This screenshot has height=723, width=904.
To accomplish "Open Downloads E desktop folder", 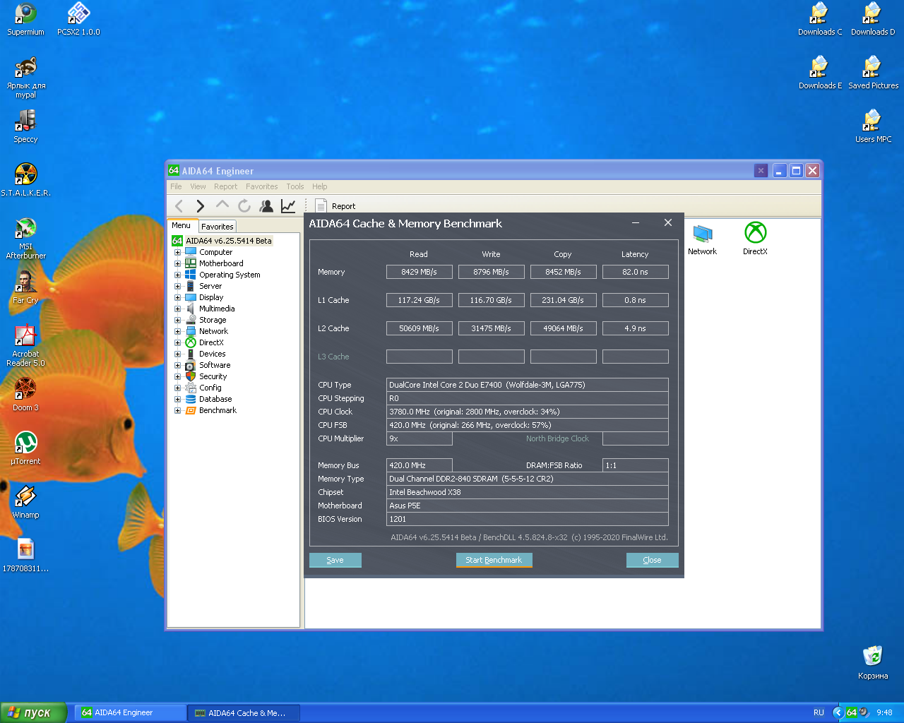I will [x=820, y=73].
